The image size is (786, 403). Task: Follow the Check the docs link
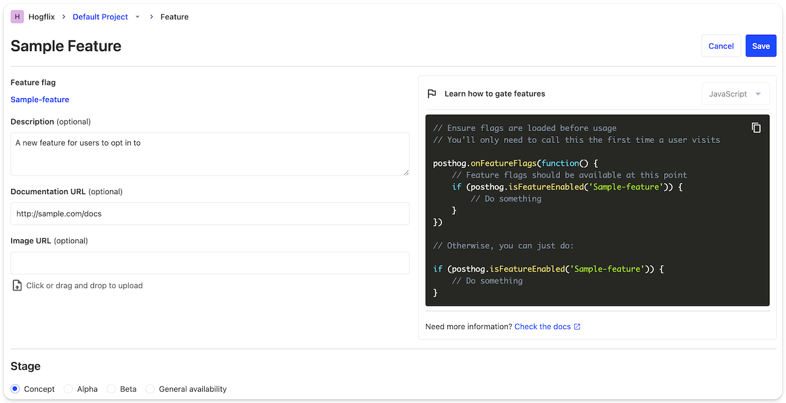542,327
